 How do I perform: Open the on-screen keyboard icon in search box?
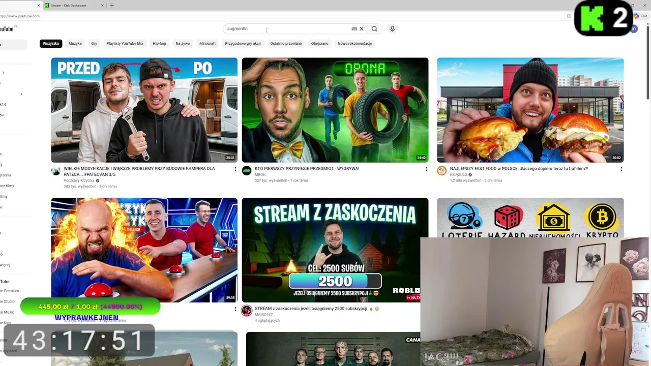(354, 29)
